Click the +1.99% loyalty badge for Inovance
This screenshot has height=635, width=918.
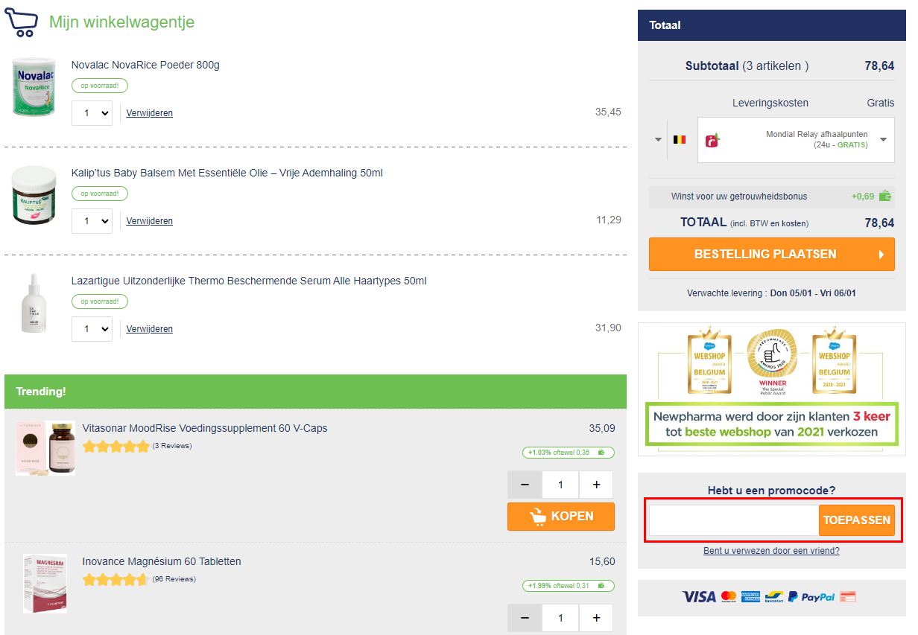coord(569,585)
